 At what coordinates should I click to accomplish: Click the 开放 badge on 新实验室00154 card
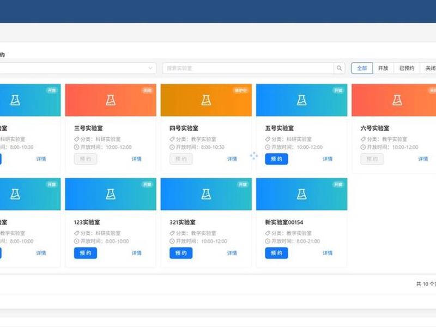tap(338, 184)
